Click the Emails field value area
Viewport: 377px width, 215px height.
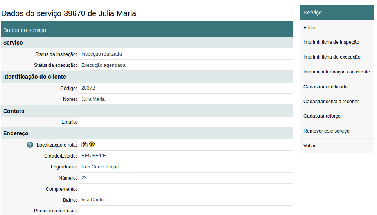click(186, 122)
